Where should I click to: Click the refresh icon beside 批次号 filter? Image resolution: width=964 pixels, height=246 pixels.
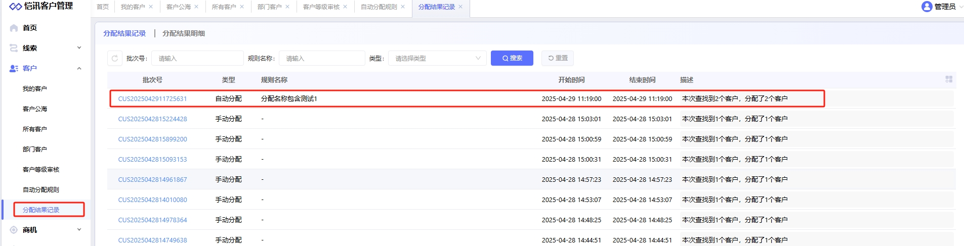point(115,59)
